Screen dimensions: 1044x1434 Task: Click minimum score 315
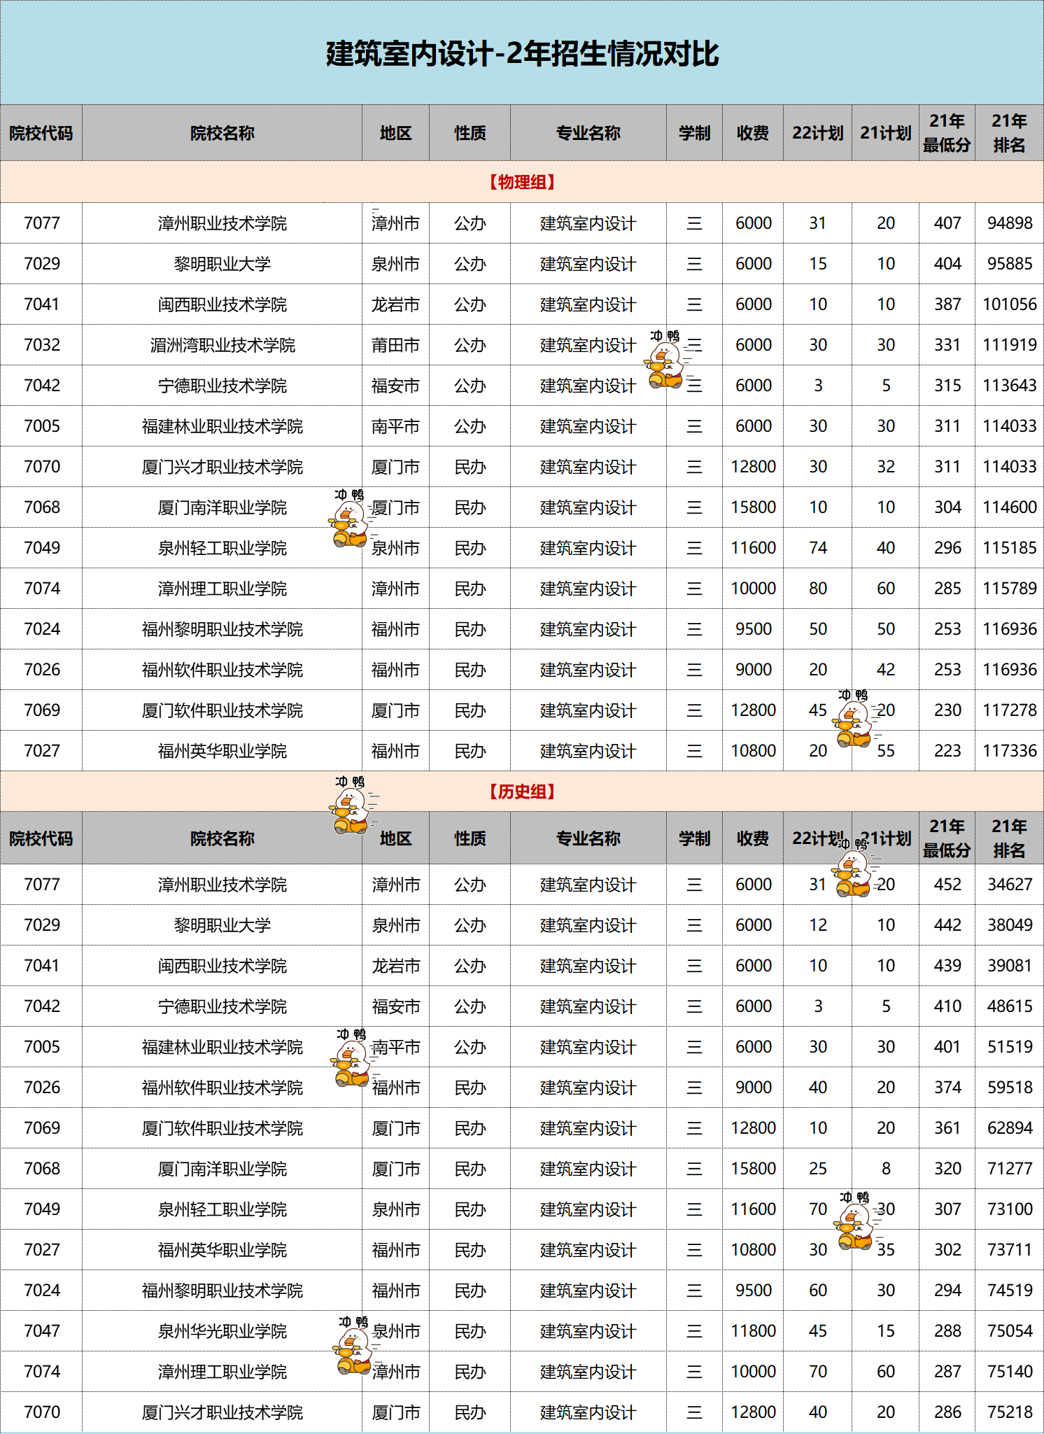947,386
